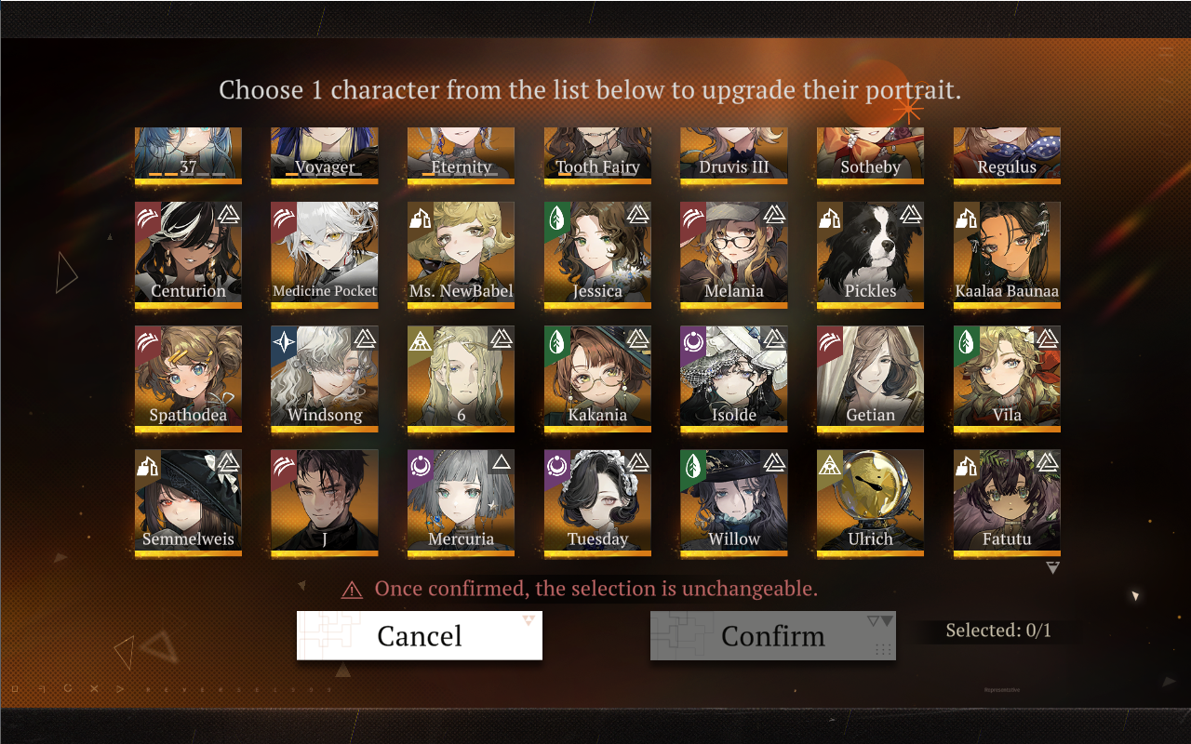Image resolution: width=1191 pixels, height=744 pixels.
Task: Select the Tuesday character card
Action: [597, 502]
